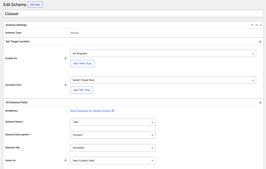Click the Edit Schema page heading

tap(15, 5)
